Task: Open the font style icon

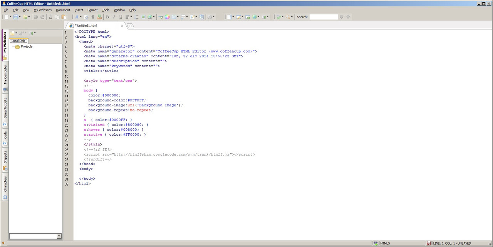Action: pos(76,17)
